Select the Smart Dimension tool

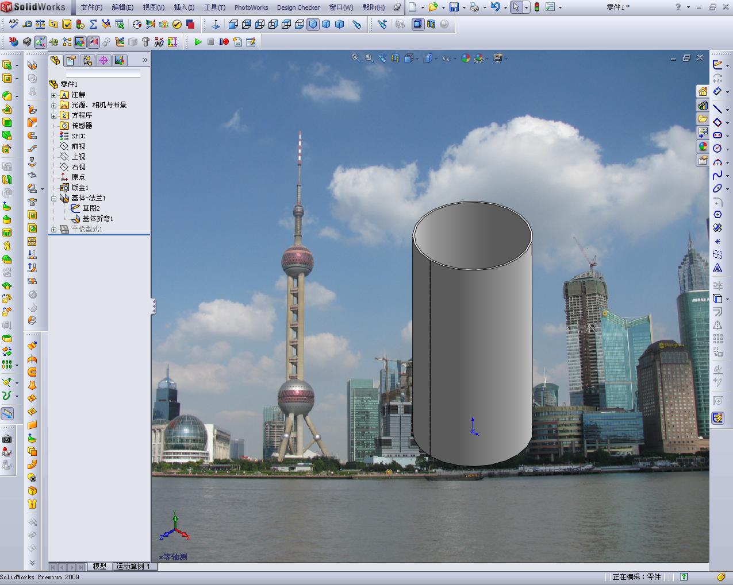[717, 91]
